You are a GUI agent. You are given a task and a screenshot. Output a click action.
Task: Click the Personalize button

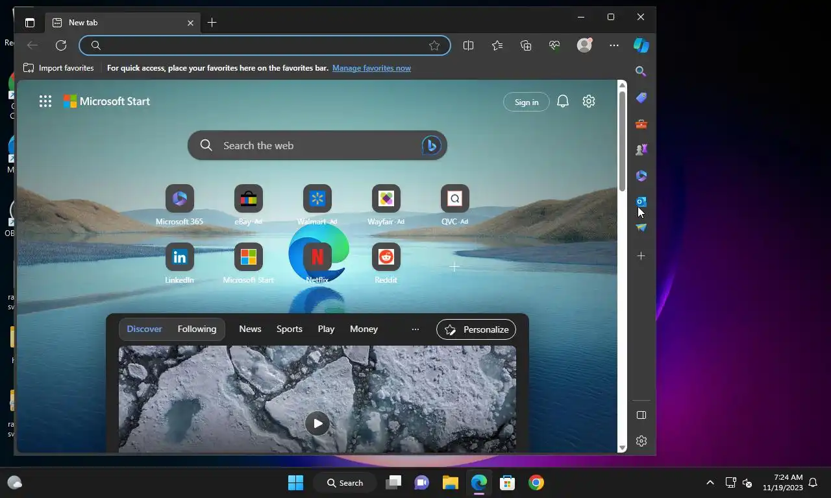(476, 329)
